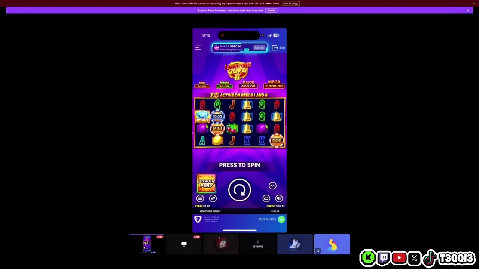The width and height of the screenshot is (479, 269).
Task: Select the yellow duck avatar participant tile
Action: tap(332, 244)
